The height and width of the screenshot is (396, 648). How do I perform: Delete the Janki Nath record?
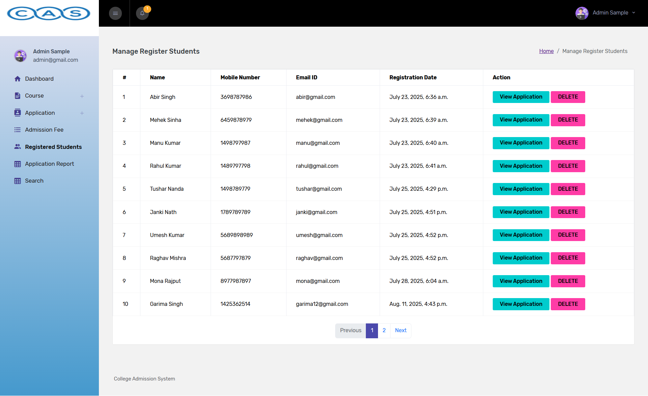(x=568, y=212)
